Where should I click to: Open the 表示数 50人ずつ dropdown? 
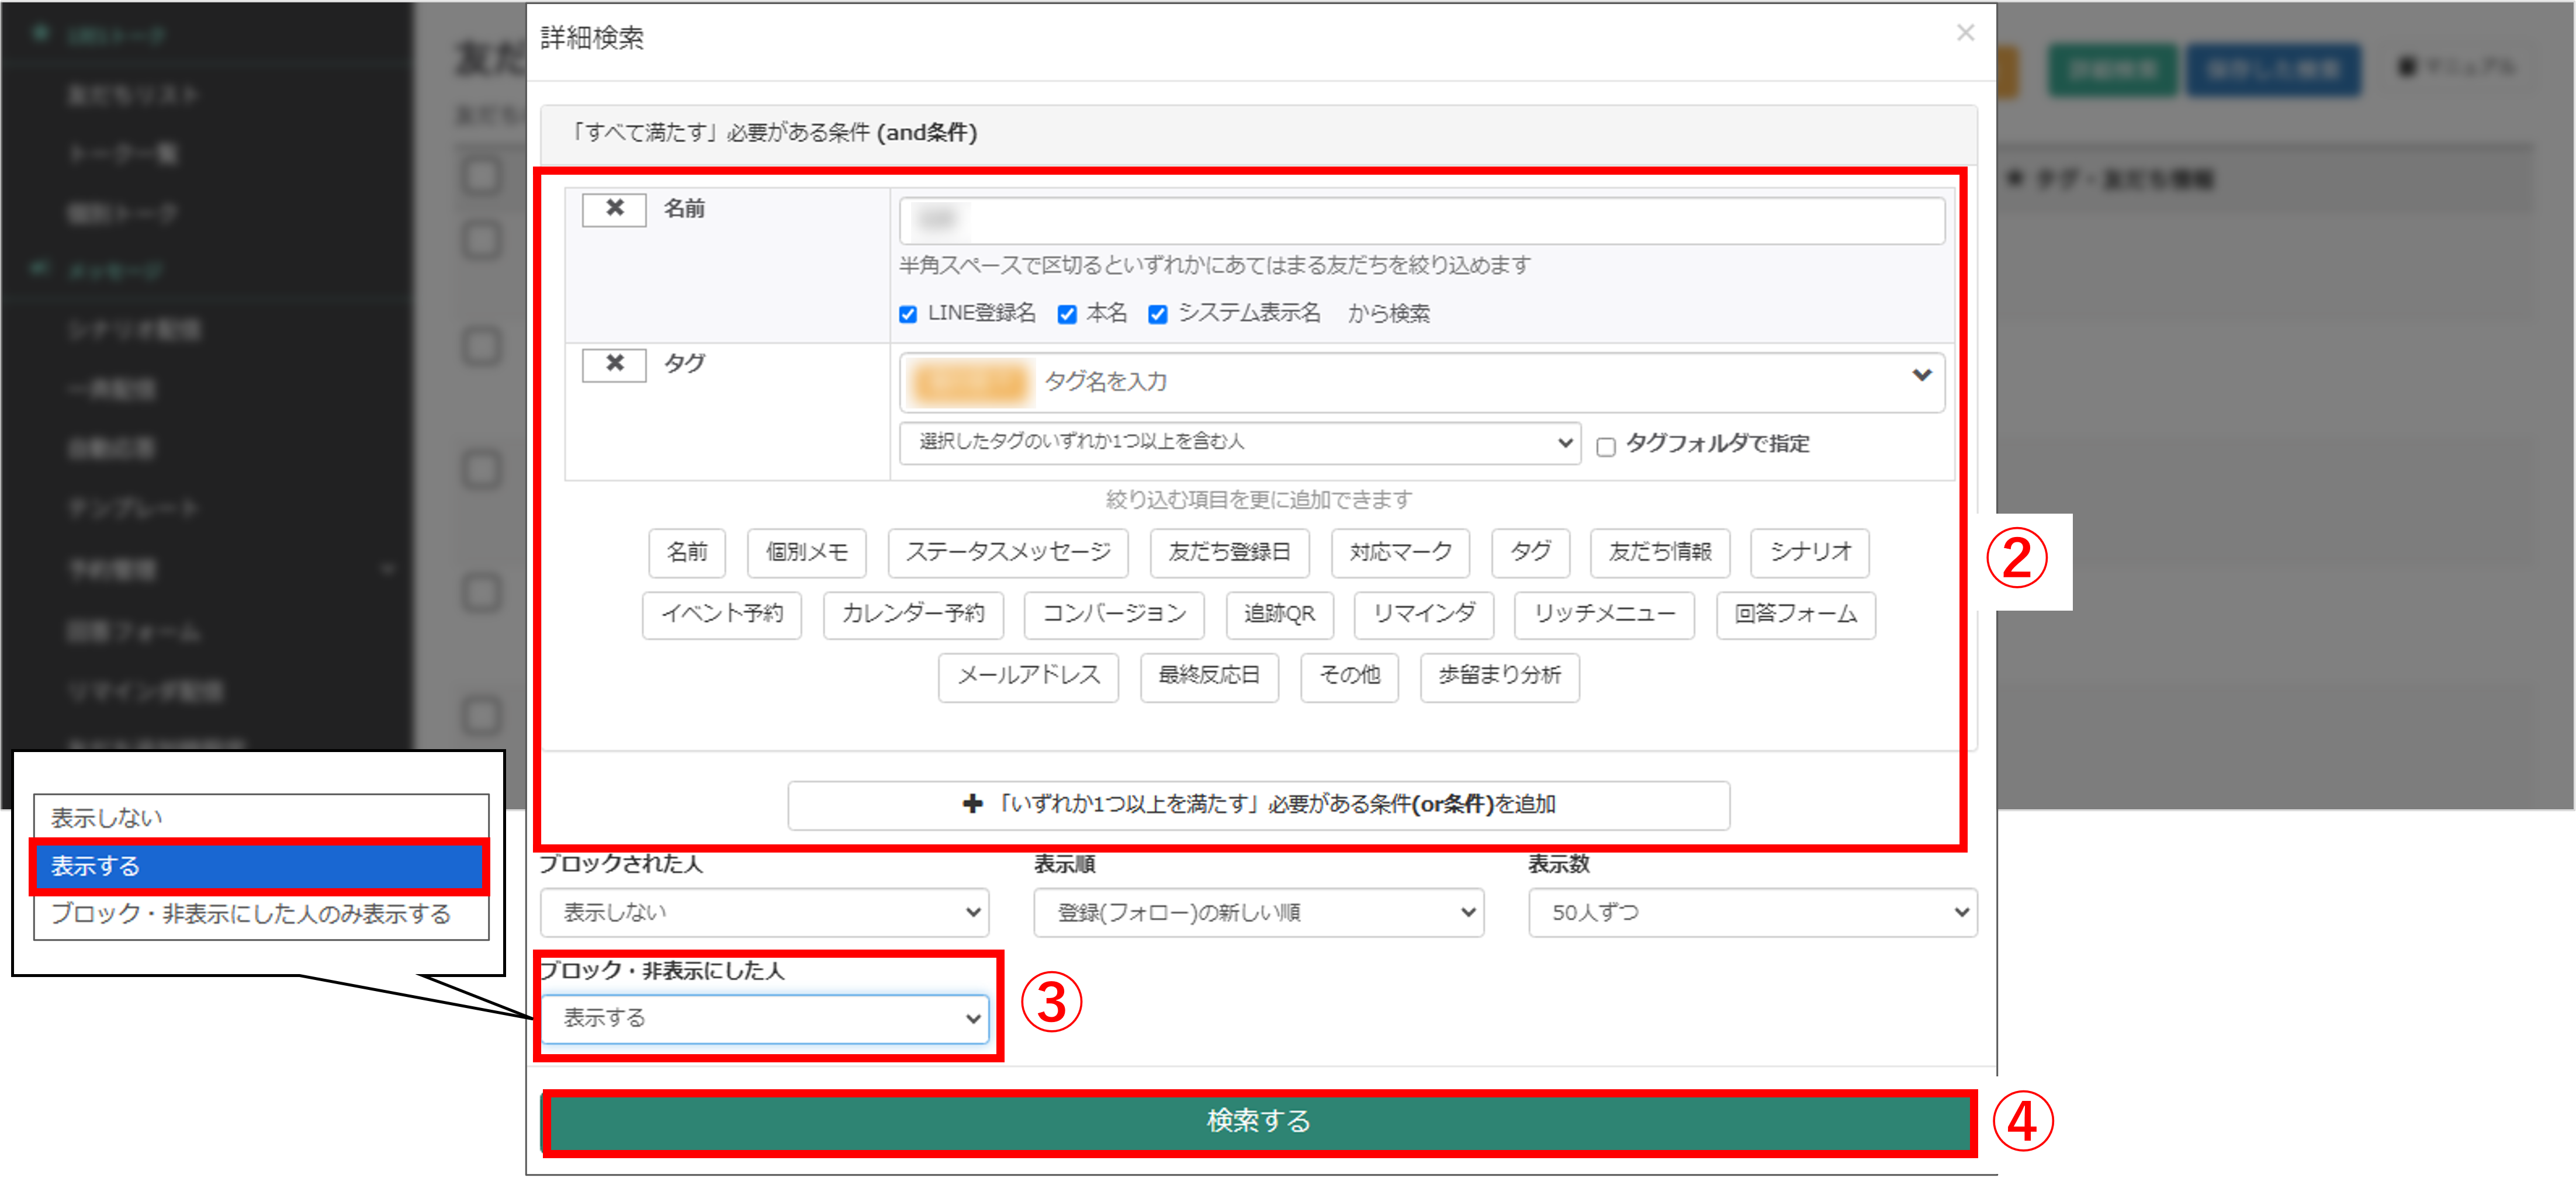click(x=1752, y=912)
